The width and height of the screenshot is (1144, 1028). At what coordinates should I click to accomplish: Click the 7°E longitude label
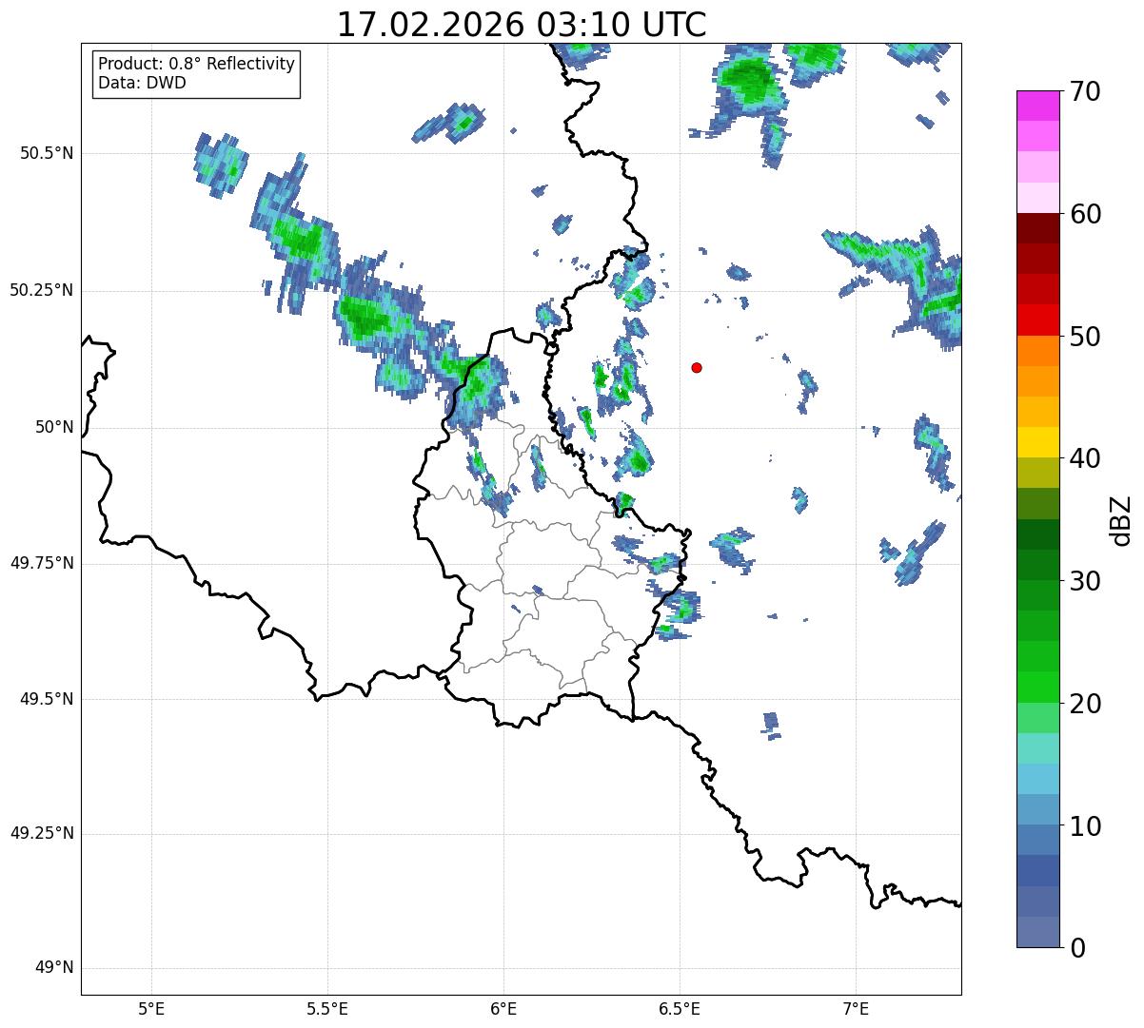tap(856, 1008)
